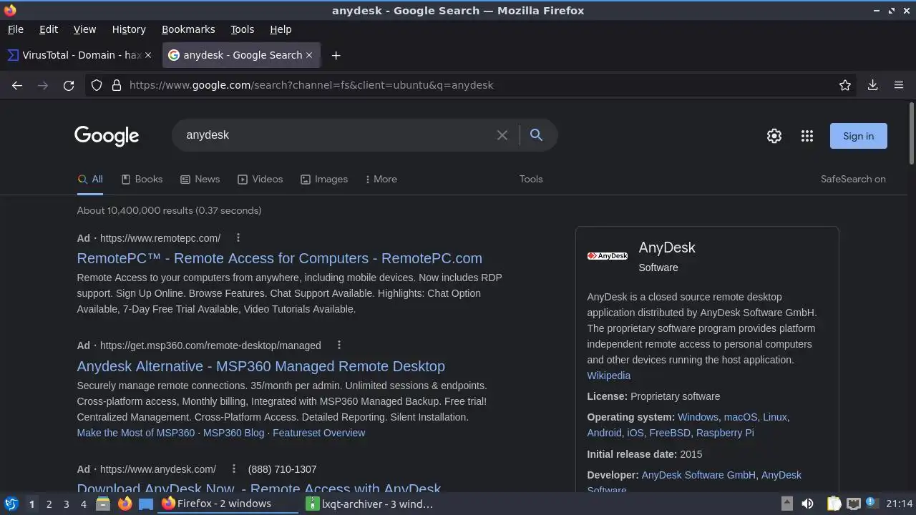916x515 pixels.
Task: Open AnyDesk Software GmbH developer link
Action: pos(698,475)
